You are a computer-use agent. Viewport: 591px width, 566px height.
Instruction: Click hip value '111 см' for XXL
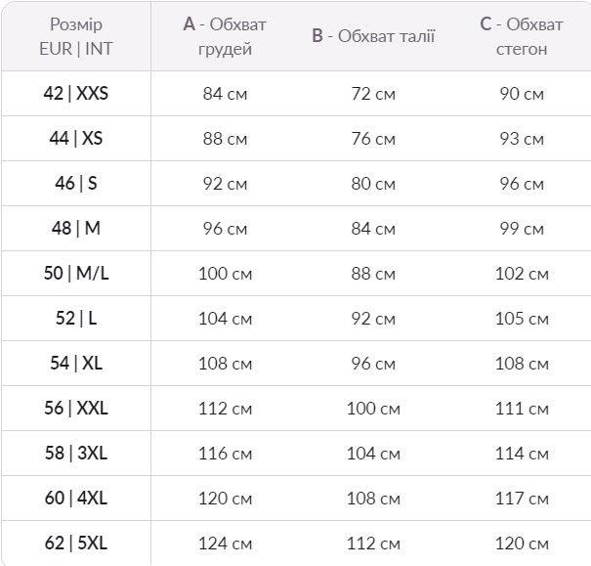(x=522, y=409)
